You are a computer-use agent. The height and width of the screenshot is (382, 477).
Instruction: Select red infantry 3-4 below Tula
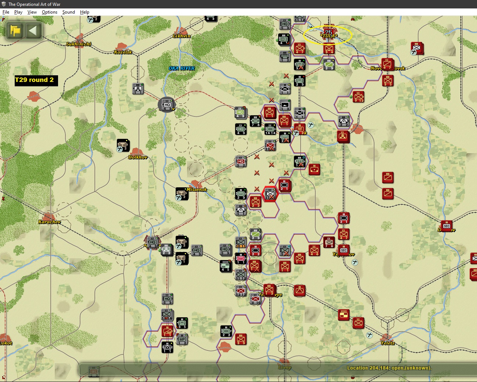329,48
